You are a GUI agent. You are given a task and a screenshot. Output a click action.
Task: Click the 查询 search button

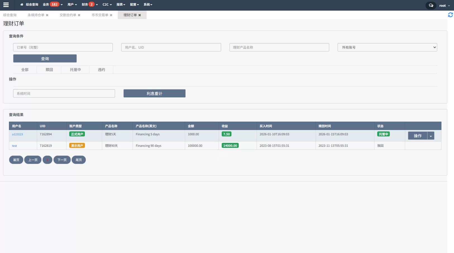(x=45, y=58)
